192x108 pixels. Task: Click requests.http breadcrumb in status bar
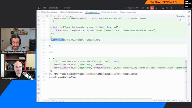[58, 101]
